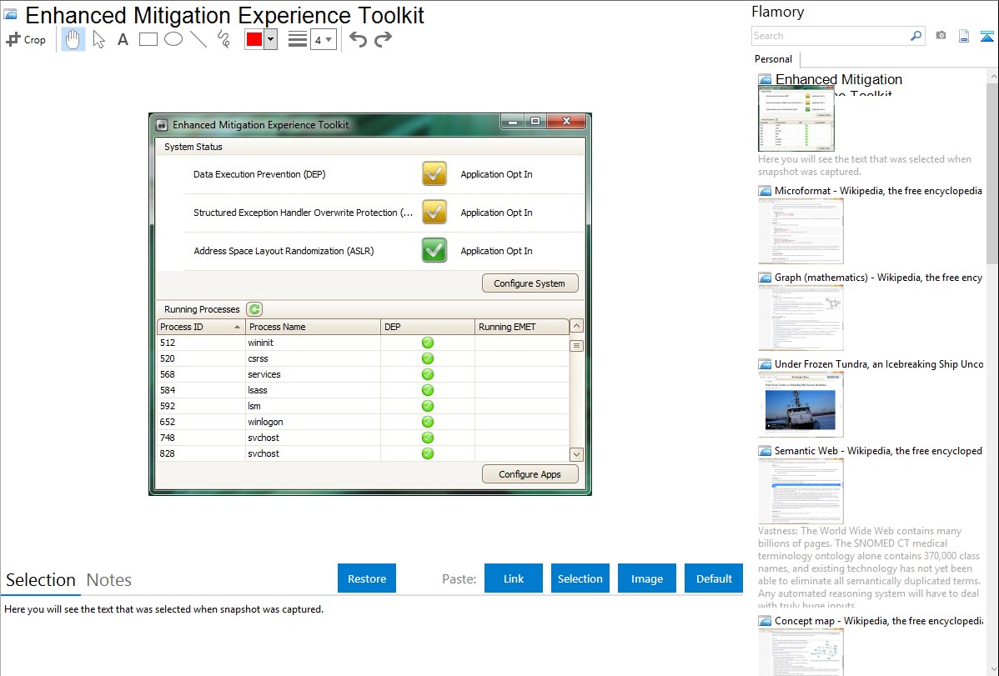
Task: Click the line thickness icon
Action: (298, 39)
